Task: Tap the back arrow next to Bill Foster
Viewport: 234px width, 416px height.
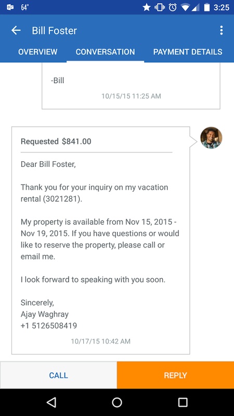Action: click(x=16, y=31)
